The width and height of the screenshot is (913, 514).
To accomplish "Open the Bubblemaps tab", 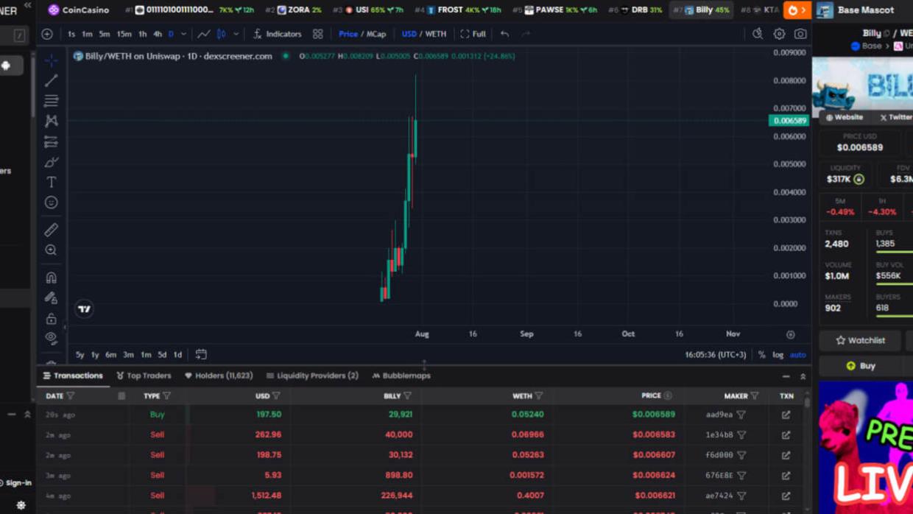I will [401, 376].
